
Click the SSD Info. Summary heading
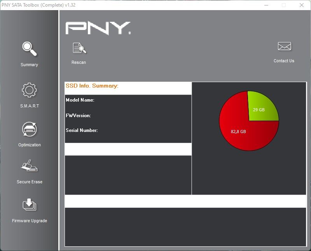pos(92,86)
